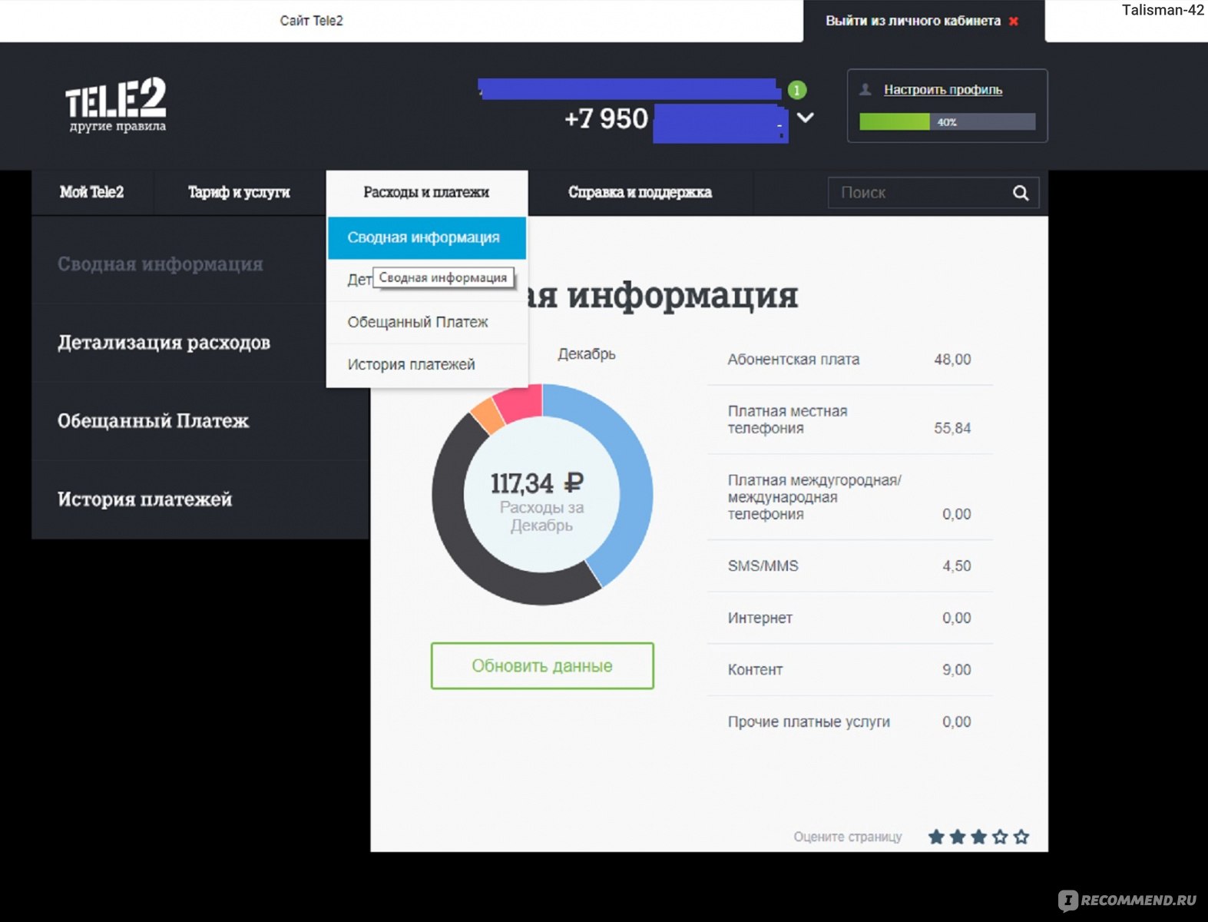Rate the page with the fourth star
Screen dimensions: 1208x922
(1000, 837)
